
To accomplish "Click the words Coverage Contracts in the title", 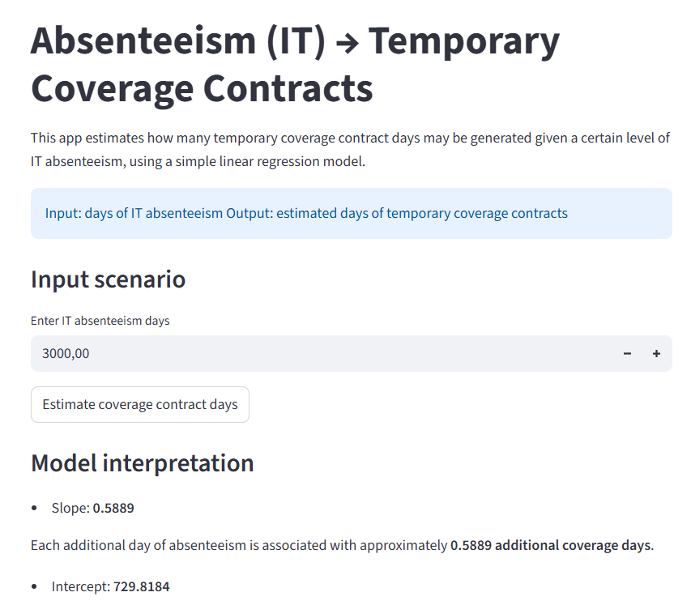I will point(202,88).
